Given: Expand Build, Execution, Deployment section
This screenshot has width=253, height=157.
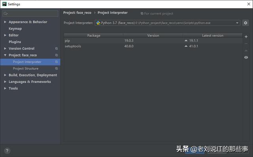Looking at the screenshot, I should [5, 75].
